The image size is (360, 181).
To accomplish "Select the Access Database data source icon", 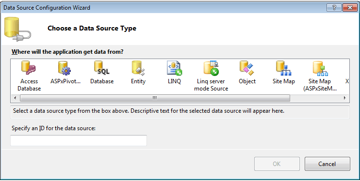I will [29, 68].
